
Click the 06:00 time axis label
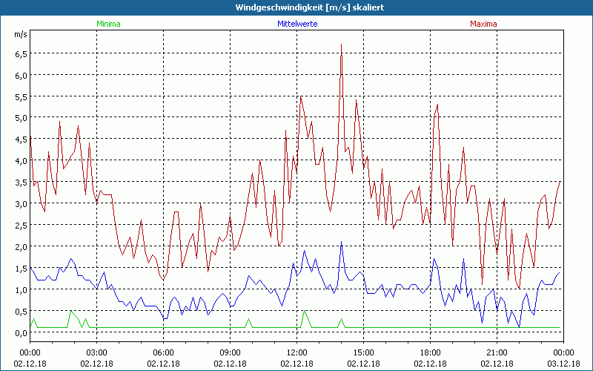(x=163, y=352)
